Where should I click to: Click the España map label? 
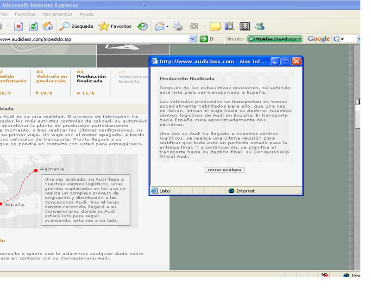coord(14,204)
